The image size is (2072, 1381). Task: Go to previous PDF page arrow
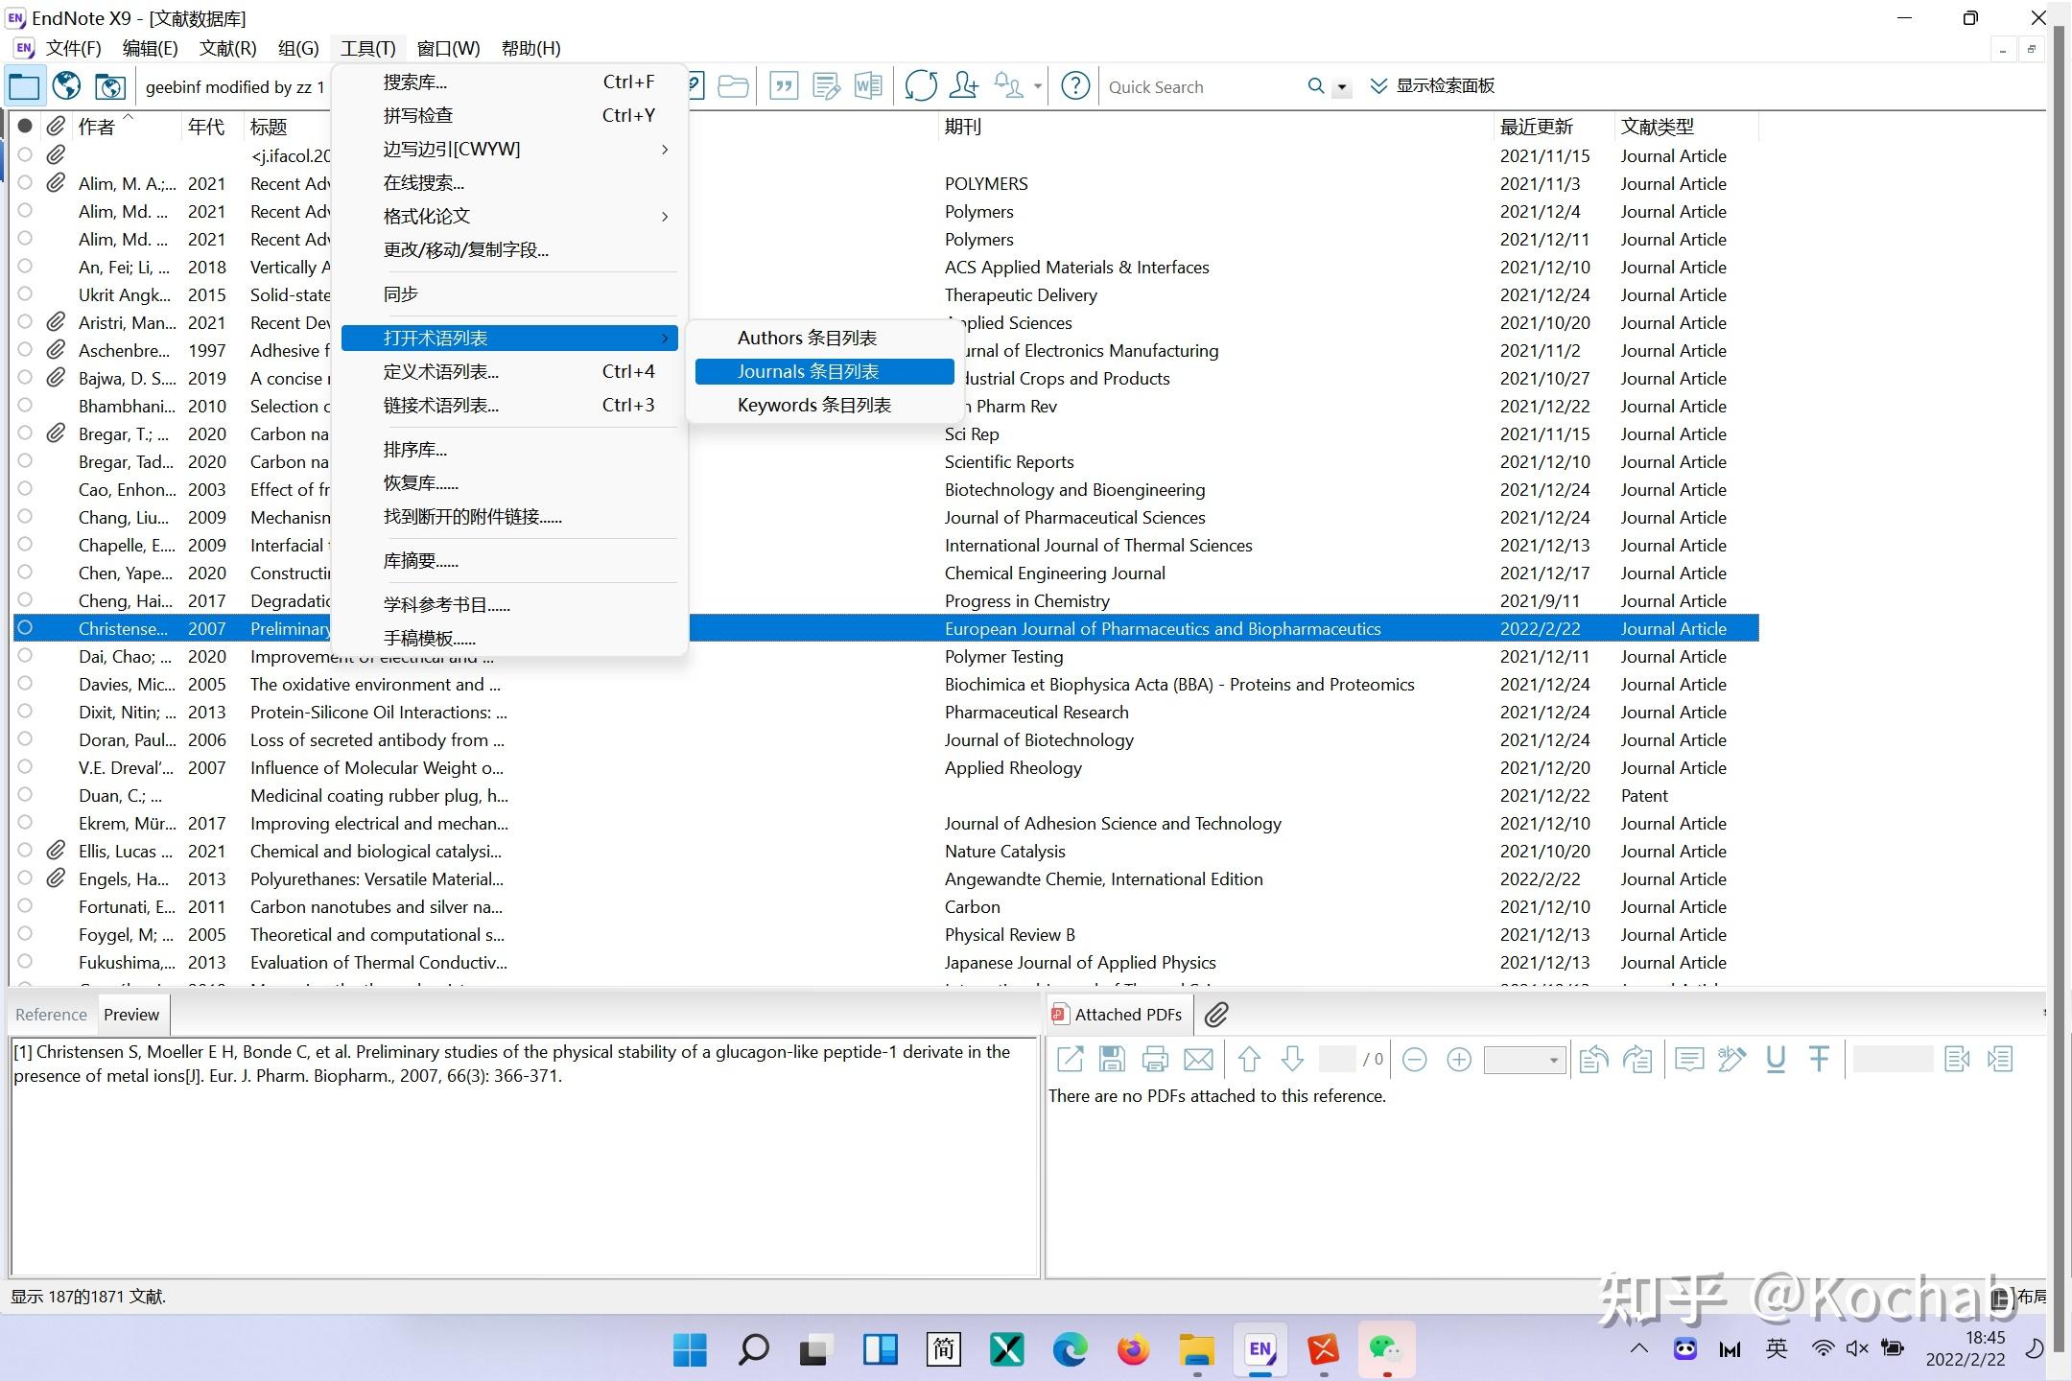pos(1249,1060)
